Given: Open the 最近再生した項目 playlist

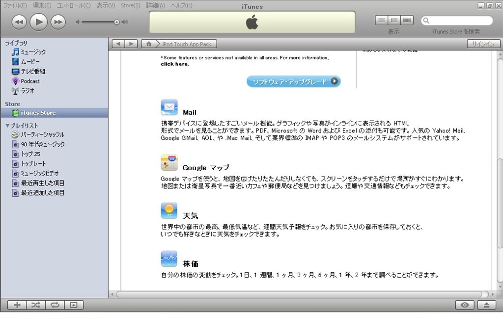Looking at the screenshot, I should [x=38, y=183].
